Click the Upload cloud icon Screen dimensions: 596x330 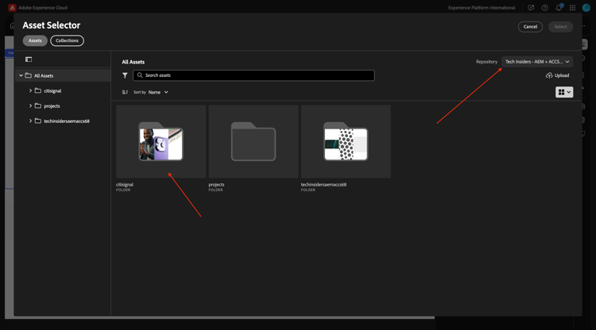pyautogui.click(x=549, y=75)
